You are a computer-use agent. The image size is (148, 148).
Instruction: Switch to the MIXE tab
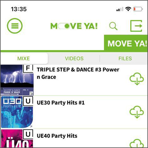[24, 58]
